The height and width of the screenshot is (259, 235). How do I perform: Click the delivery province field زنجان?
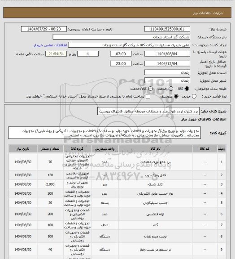coord(167,72)
